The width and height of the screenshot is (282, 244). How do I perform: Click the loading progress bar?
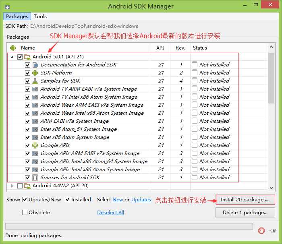click(129, 226)
